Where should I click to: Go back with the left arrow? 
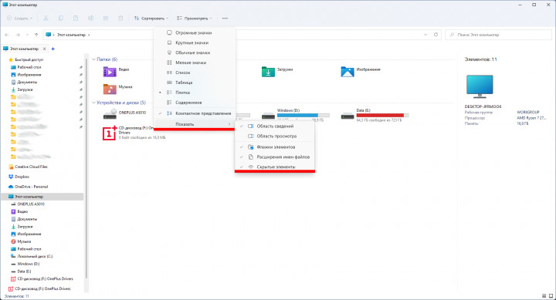[7, 35]
